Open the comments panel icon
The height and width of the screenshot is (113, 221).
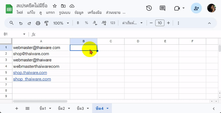[x=163, y=8]
